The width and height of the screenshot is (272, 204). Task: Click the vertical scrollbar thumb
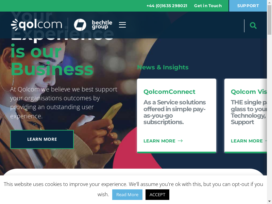click(x=269, y=20)
